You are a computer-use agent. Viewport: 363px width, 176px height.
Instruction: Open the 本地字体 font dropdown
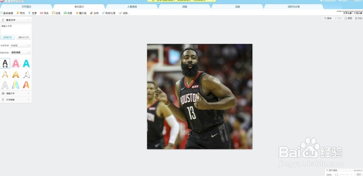pos(20,45)
